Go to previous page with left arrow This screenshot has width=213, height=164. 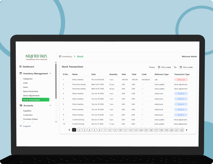tap(69, 130)
